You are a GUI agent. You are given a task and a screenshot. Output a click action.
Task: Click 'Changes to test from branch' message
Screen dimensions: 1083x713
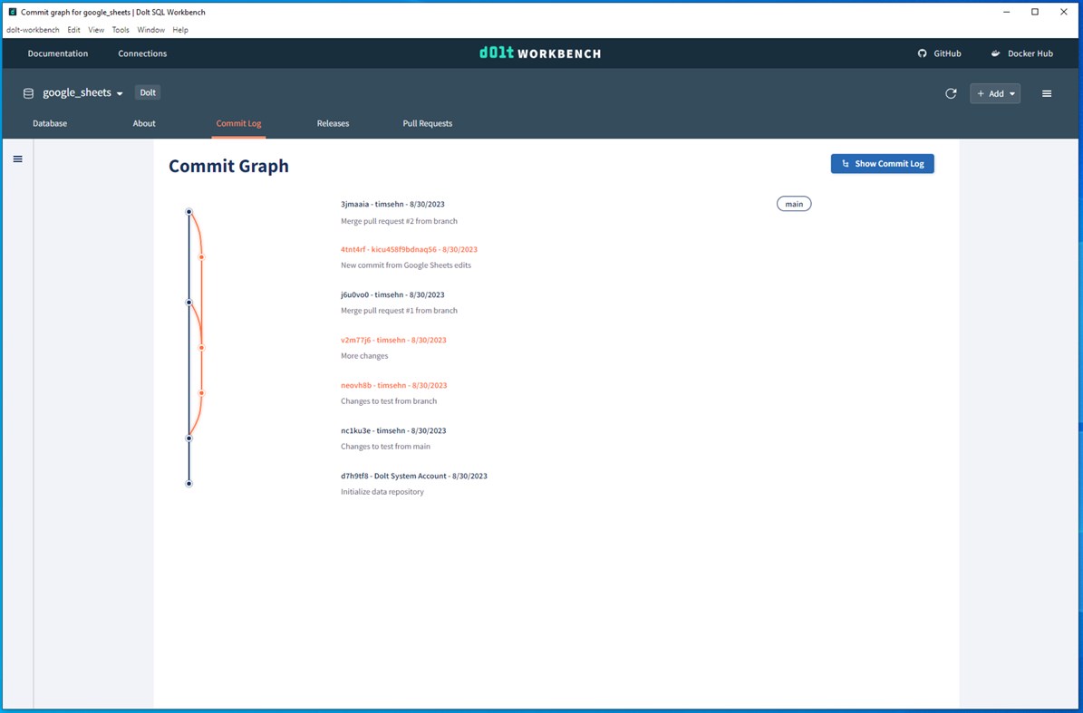point(389,401)
